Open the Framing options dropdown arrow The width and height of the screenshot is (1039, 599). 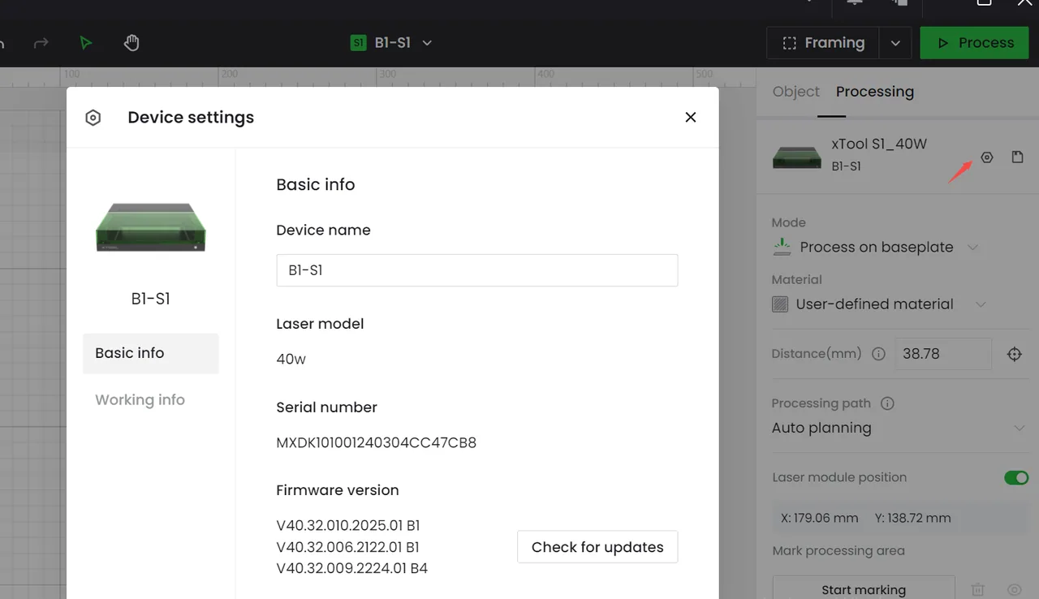(x=895, y=43)
